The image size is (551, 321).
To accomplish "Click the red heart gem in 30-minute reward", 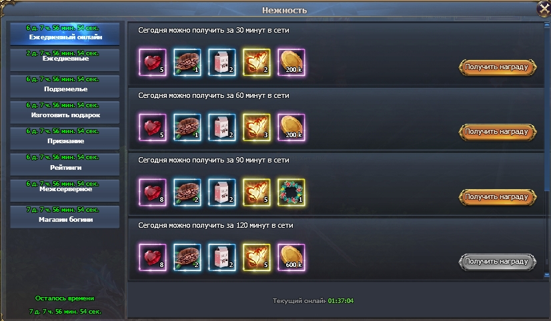I will click(x=153, y=63).
